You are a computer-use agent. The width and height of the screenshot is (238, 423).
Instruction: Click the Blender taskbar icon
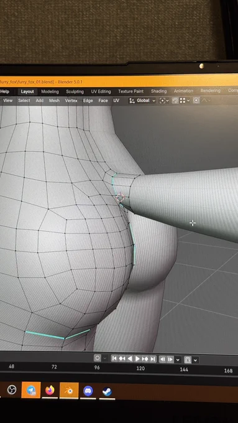pyautogui.click(x=69, y=391)
